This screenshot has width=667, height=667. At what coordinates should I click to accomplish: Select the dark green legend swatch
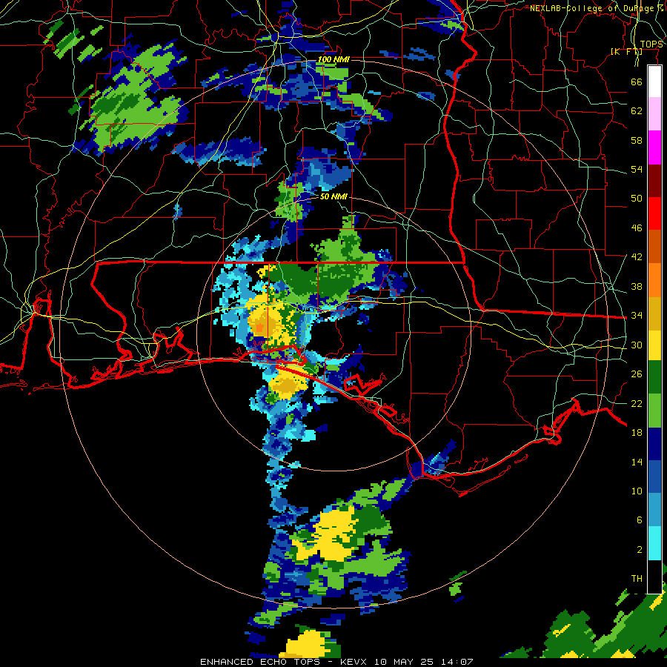click(654, 377)
